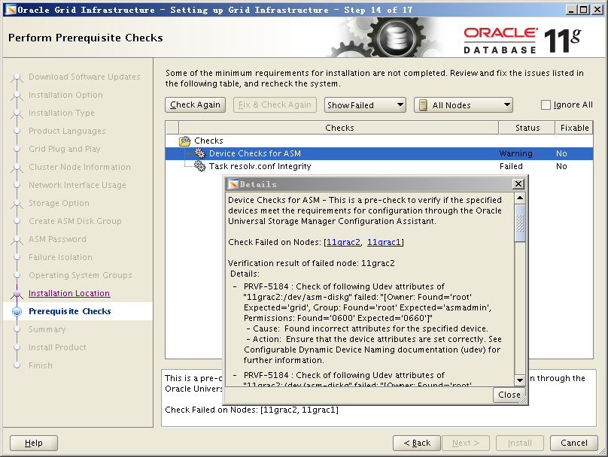608x457 pixels.
Task: Click Close button in Details dialog
Action: tap(509, 395)
